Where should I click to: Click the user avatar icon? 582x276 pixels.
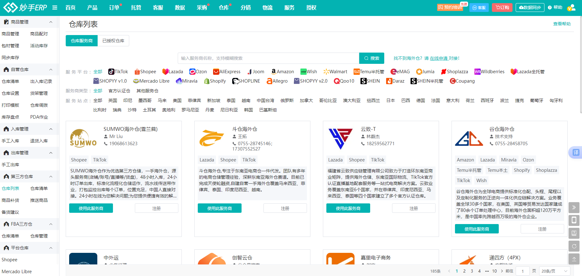point(571,8)
